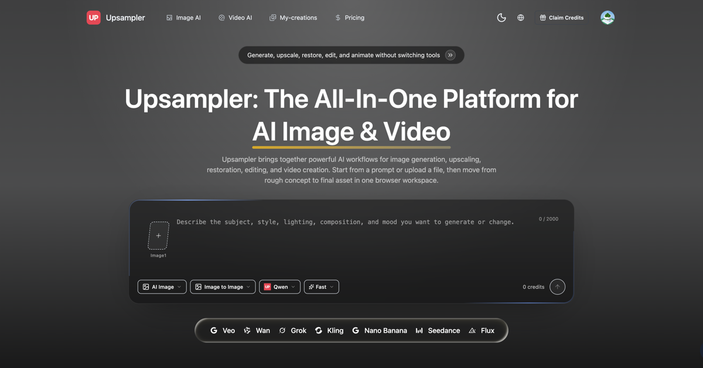Toggle dark mode with moon icon
The width and height of the screenshot is (703, 368).
pyautogui.click(x=501, y=18)
